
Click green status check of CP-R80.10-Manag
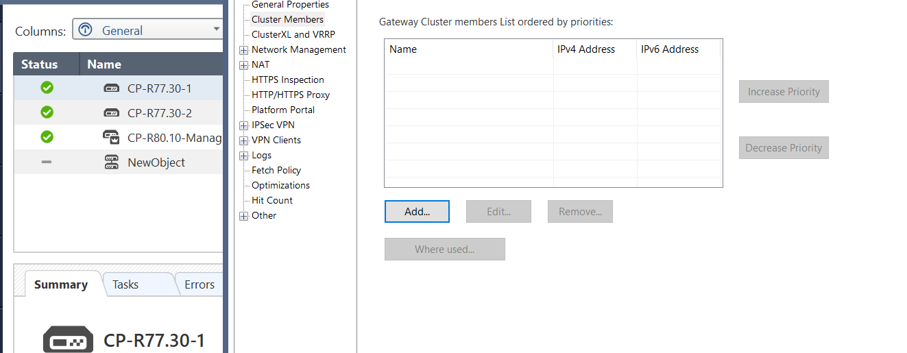47,137
